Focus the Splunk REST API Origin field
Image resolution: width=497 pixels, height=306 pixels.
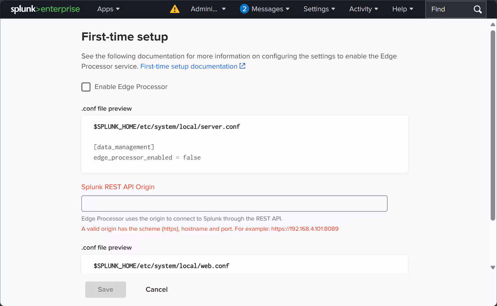234,204
